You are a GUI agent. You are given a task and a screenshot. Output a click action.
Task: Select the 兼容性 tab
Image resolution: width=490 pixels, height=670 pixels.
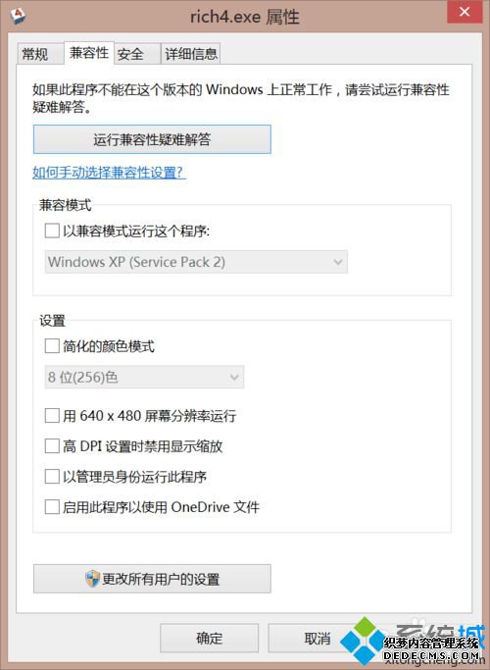tap(89, 53)
